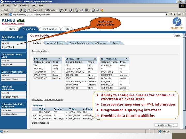Expand the Back button history dropdown arrow
Image resolution: width=186 pixels, height=139 pixels.
(10, 10)
